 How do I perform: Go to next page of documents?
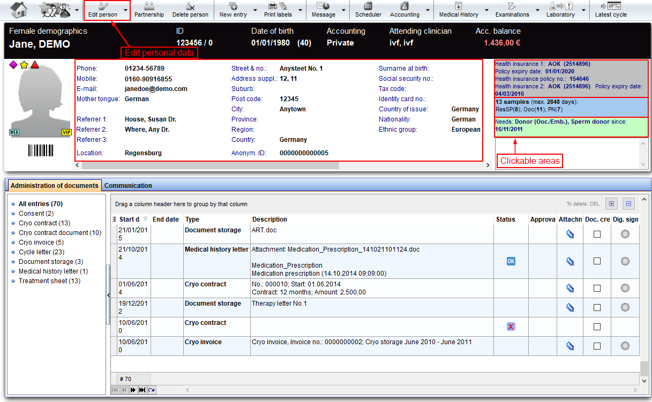[133, 390]
